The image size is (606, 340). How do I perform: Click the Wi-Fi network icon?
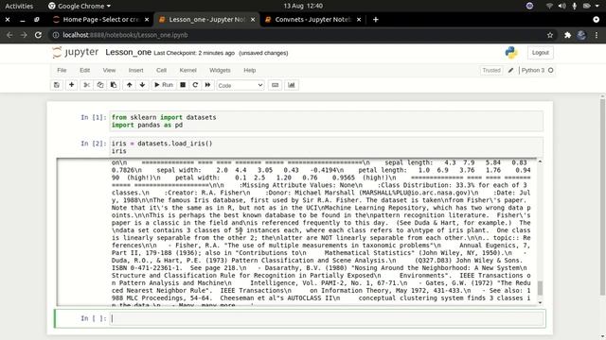pos(549,6)
